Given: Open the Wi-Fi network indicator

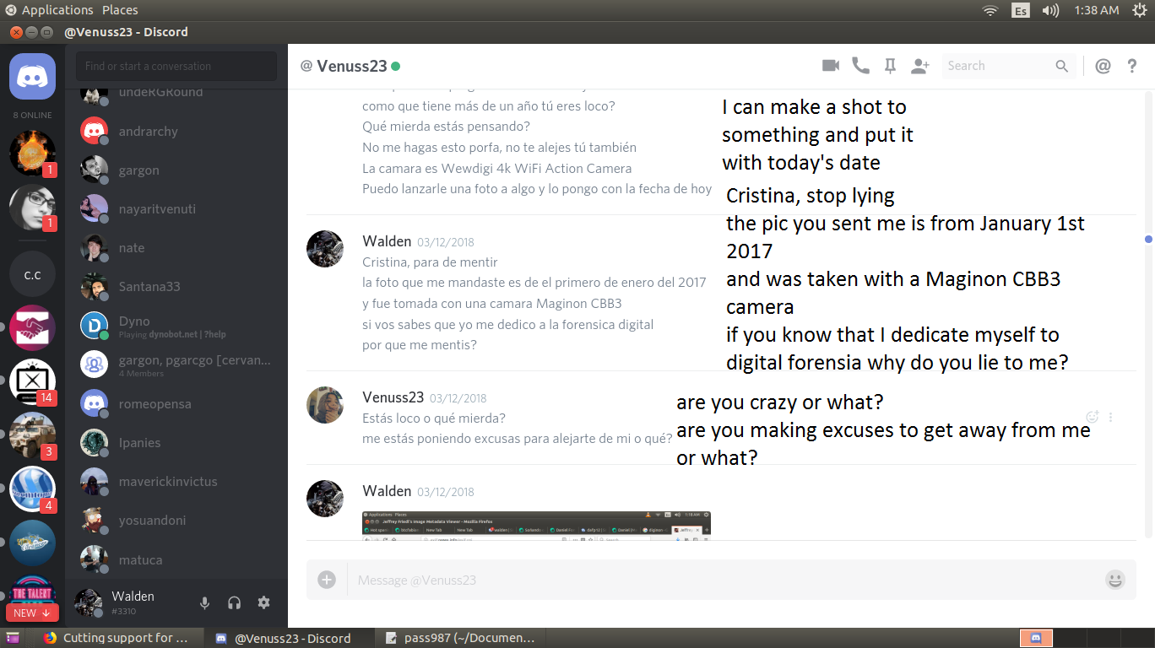Looking at the screenshot, I should (x=990, y=10).
